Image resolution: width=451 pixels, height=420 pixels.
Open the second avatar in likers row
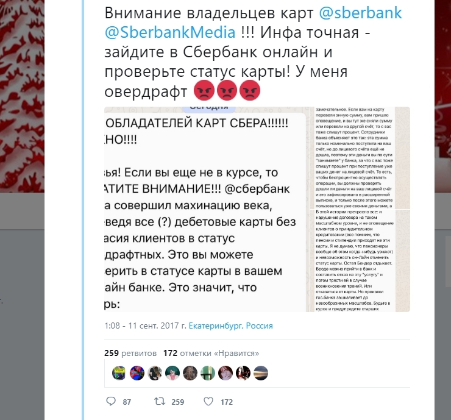tap(137, 373)
